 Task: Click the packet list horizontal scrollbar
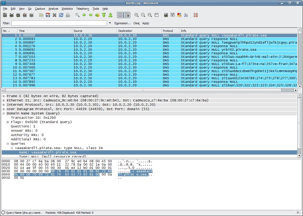tap(143, 90)
